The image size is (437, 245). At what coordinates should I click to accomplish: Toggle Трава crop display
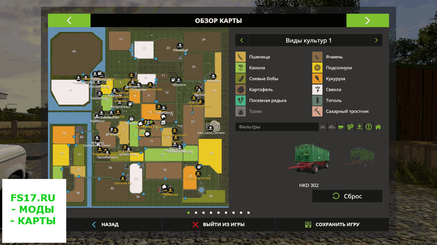click(241, 111)
